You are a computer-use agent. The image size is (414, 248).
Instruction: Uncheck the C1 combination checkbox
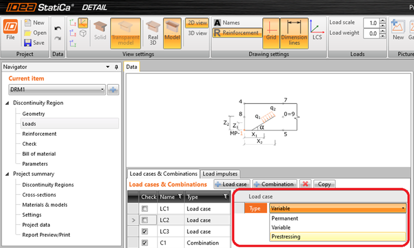pos(145,243)
